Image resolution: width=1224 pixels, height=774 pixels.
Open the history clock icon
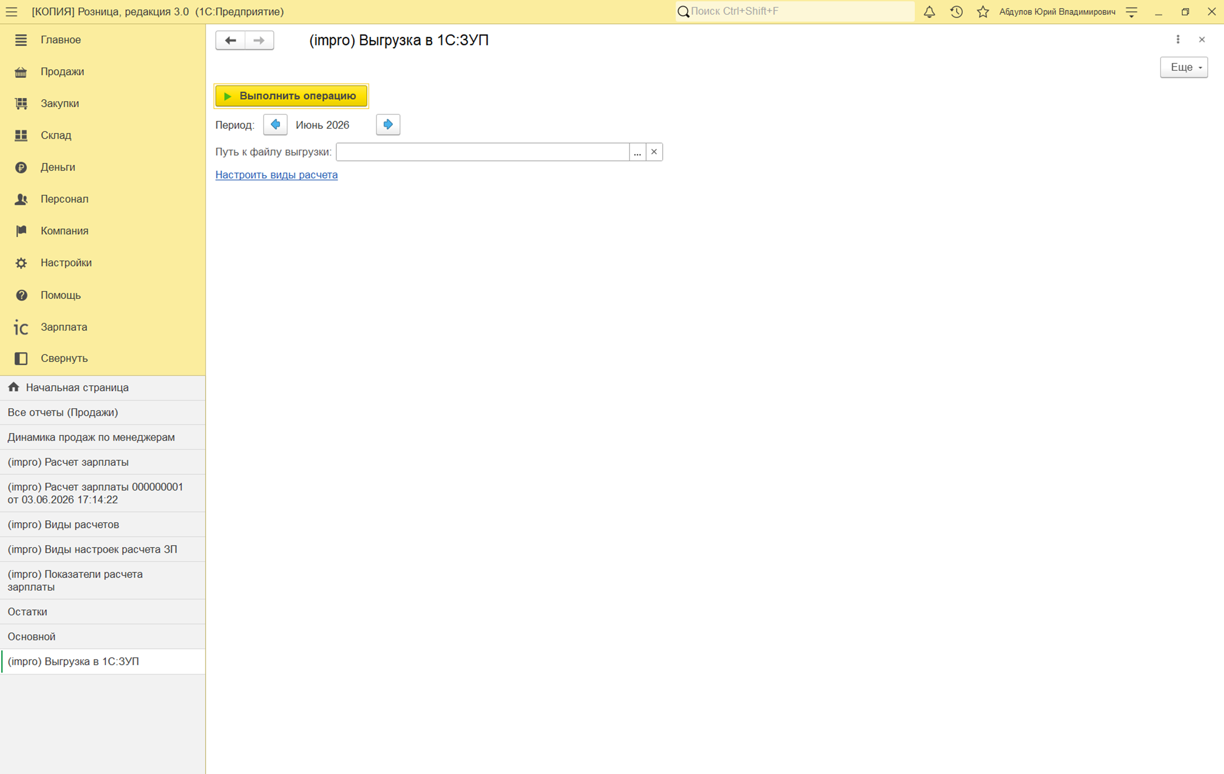click(x=956, y=12)
